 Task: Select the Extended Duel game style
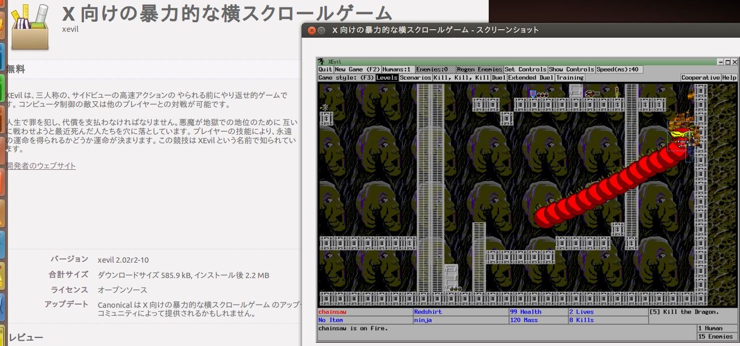point(531,77)
